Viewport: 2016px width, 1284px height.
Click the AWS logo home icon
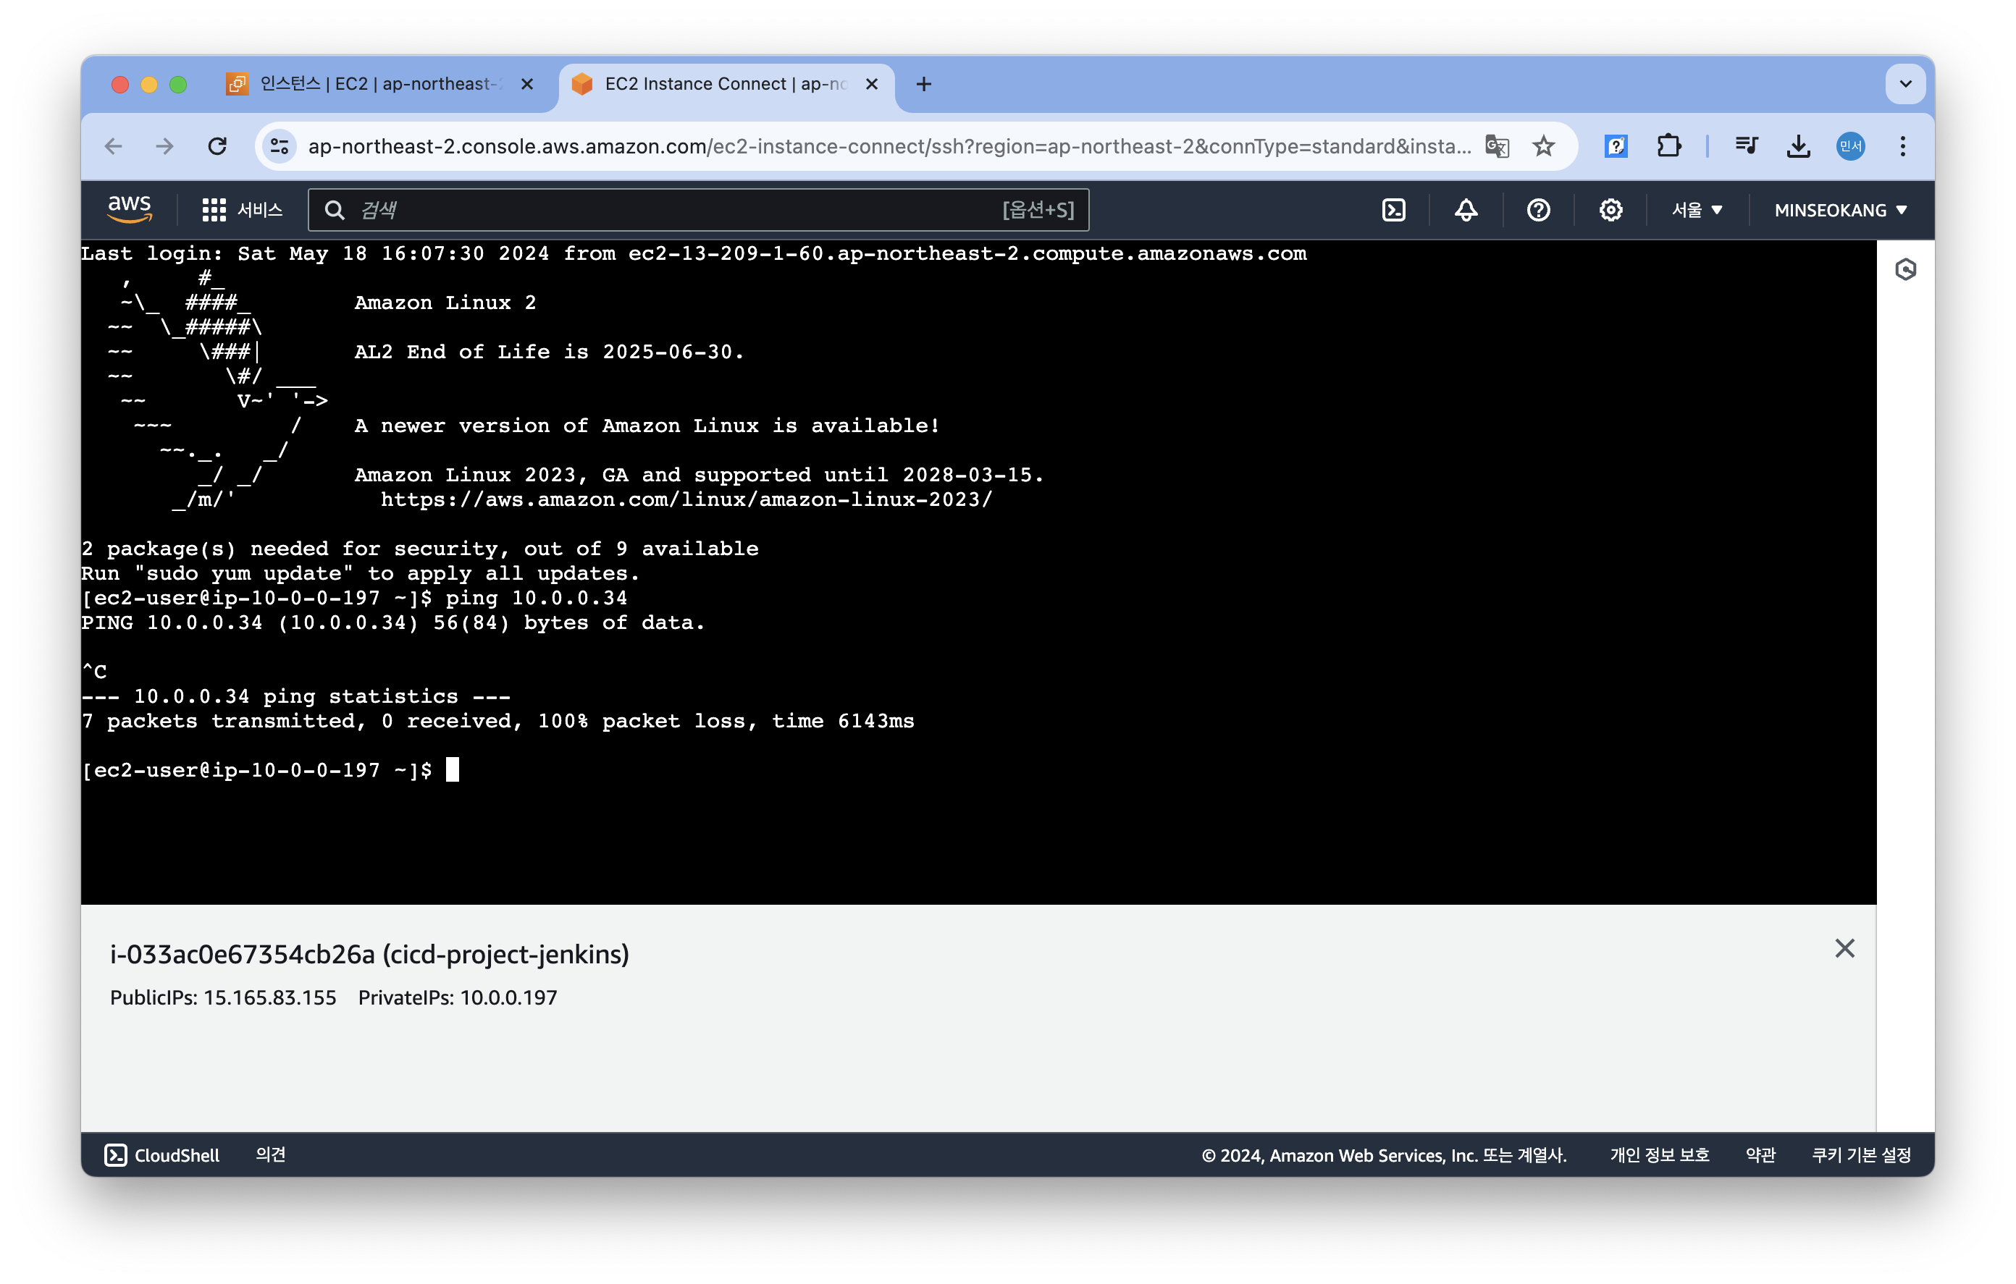click(130, 208)
